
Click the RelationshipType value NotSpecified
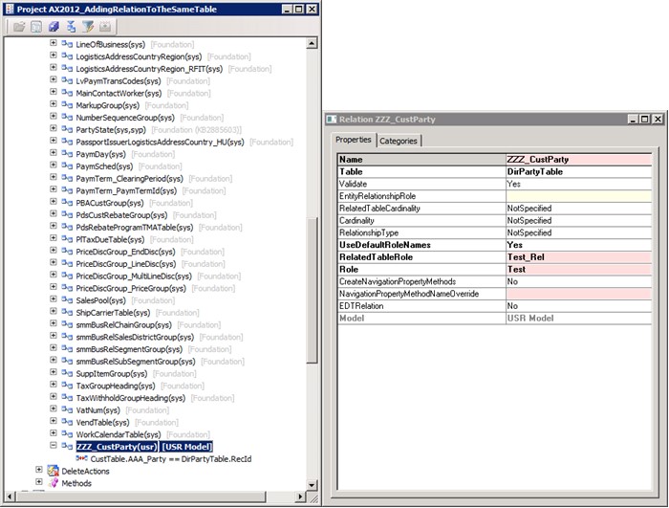(578, 232)
